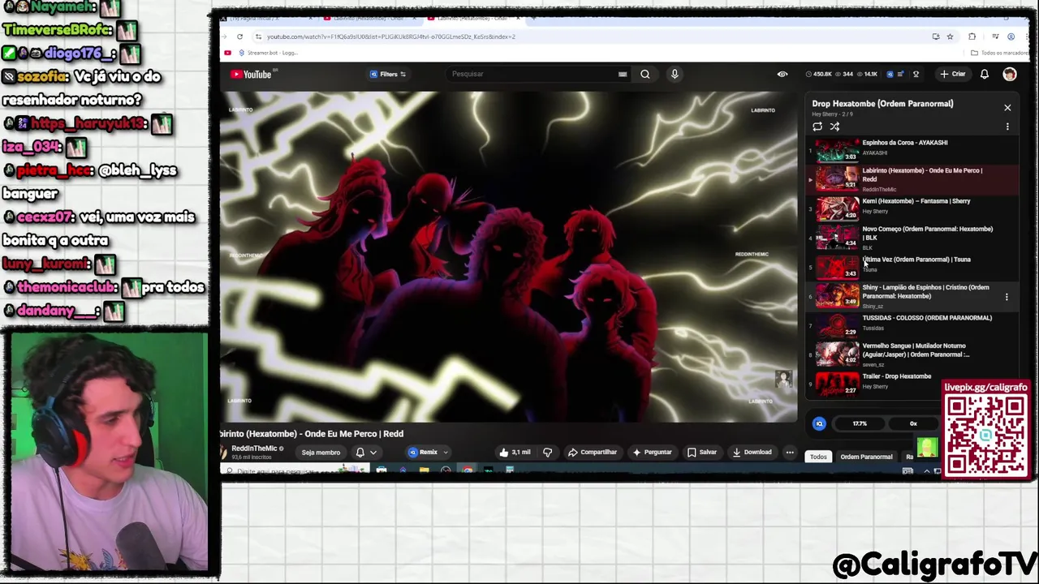
Task: Open File Explorer in taskbar
Action: [x=424, y=470]
